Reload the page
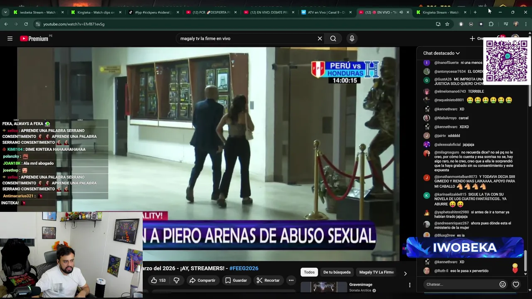The image size is (532, 299). pos(26,24)
